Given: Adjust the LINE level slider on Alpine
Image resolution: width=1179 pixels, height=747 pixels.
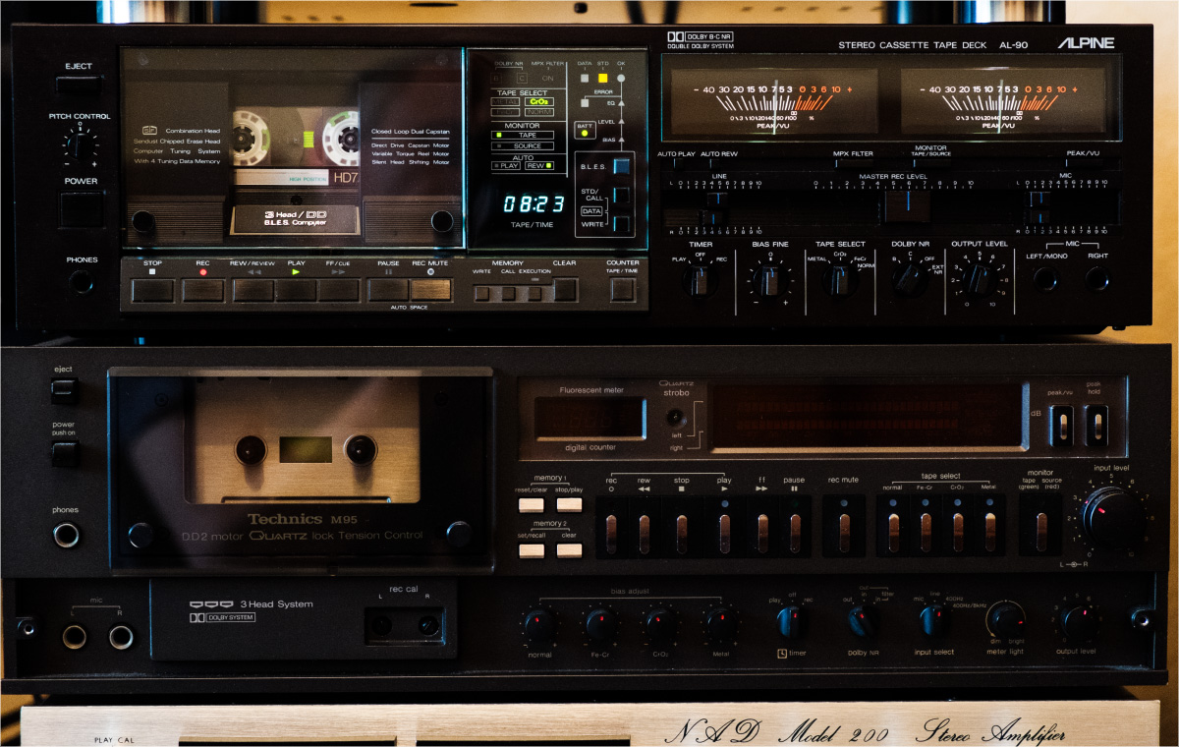Looking at the screenshot, I should [x=717, y=206].
